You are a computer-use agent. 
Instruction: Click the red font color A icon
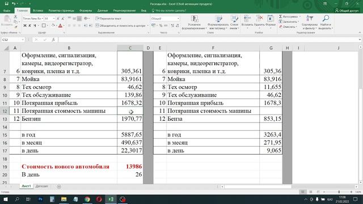pyautogui.click(x=61, y=25)
